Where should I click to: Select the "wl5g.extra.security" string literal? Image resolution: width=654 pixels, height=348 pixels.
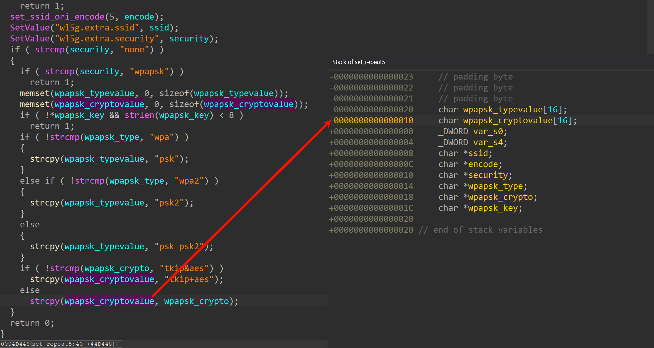[107, 38]
